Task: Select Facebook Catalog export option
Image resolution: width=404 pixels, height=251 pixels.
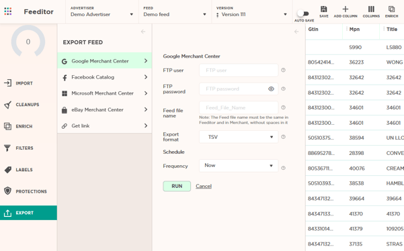Action: click(x=104, y=77)
